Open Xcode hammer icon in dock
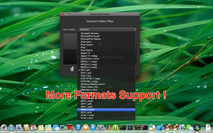The image size is (213, 133). pyautogui.click(x=160, y=128)
